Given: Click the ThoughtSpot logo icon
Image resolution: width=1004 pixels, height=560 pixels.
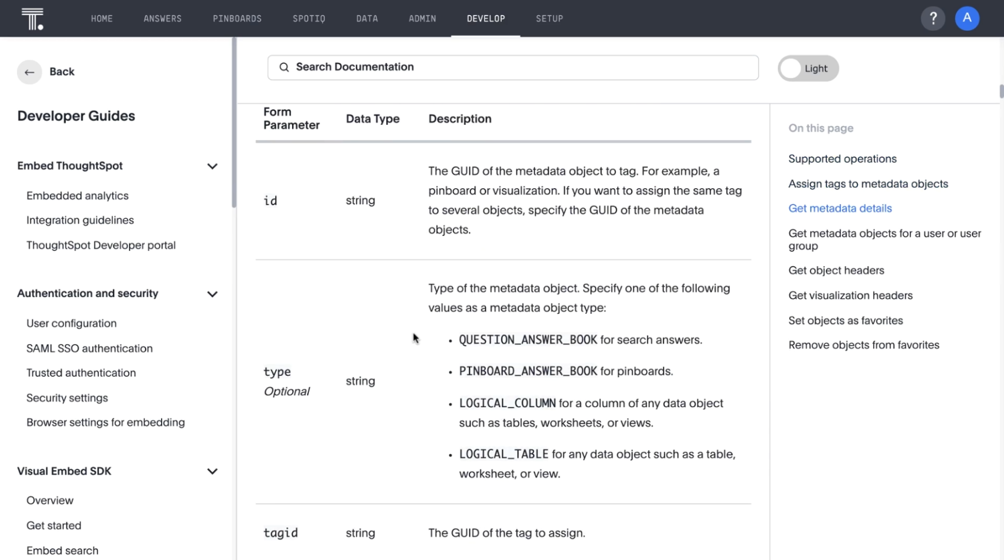Looking at the screenshot, I should [x=33, y=19].
